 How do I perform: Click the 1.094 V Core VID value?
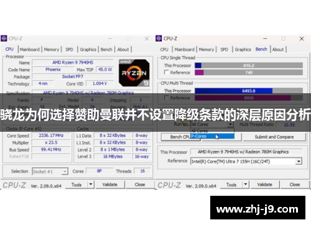(100, 83)
